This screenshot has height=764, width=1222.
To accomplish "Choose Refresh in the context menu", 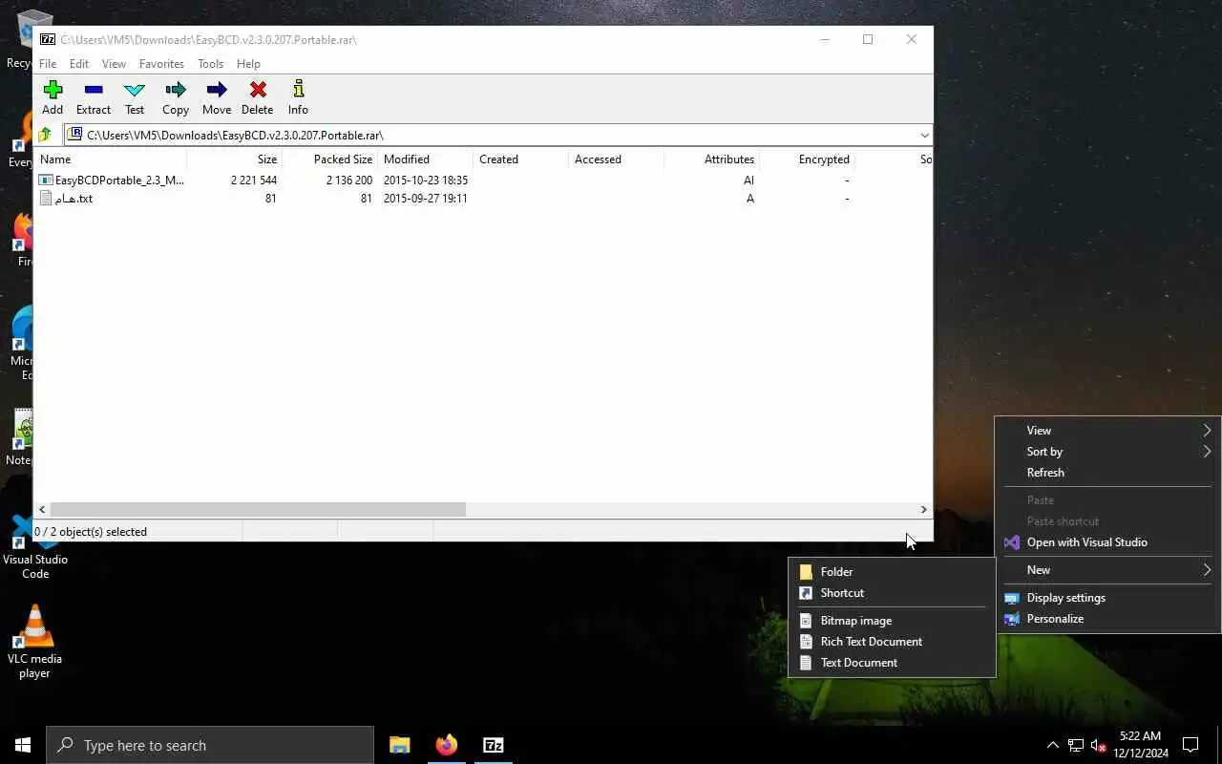I will pos(1107,472).
